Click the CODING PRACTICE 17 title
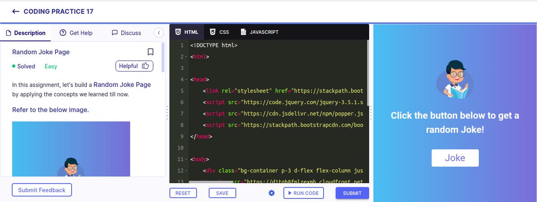The height and width of the screenshot is (202, 537). 58,12
